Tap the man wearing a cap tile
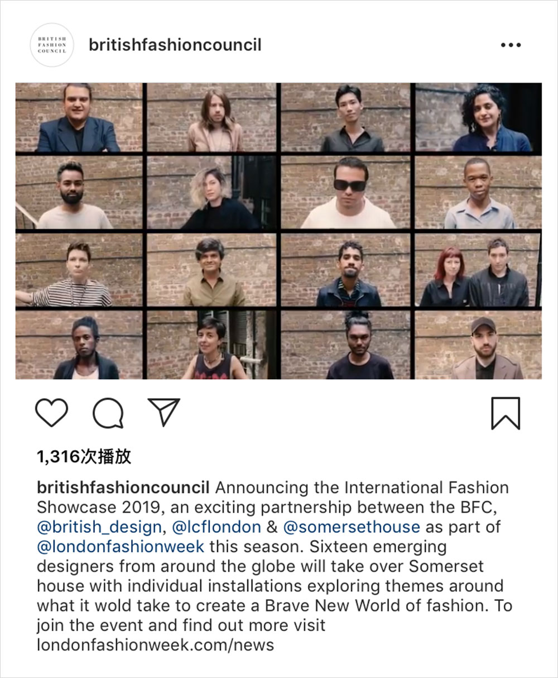This screenshot has height=678, width=558. (478, 345)
